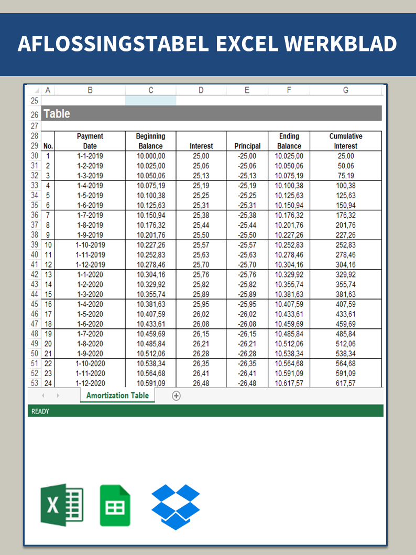
Task: Select the Payment Date header cell
Action: (x=90, y=141)
